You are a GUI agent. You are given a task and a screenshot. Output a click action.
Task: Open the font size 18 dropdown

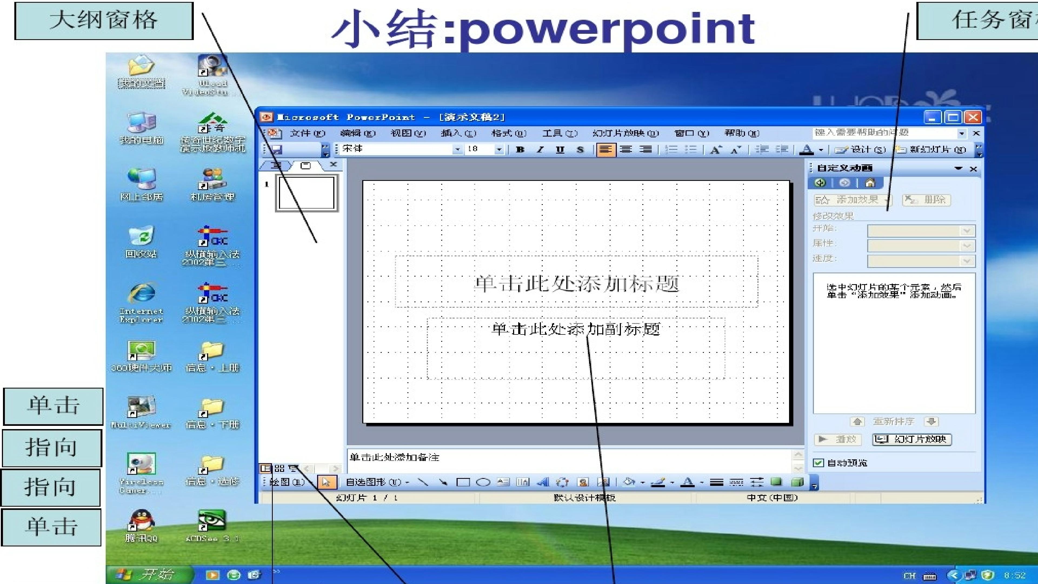(499, 150)
